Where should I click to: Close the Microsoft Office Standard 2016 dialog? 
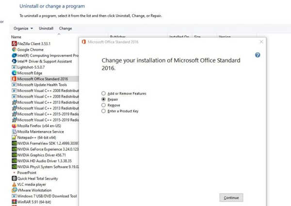(261, 42)
